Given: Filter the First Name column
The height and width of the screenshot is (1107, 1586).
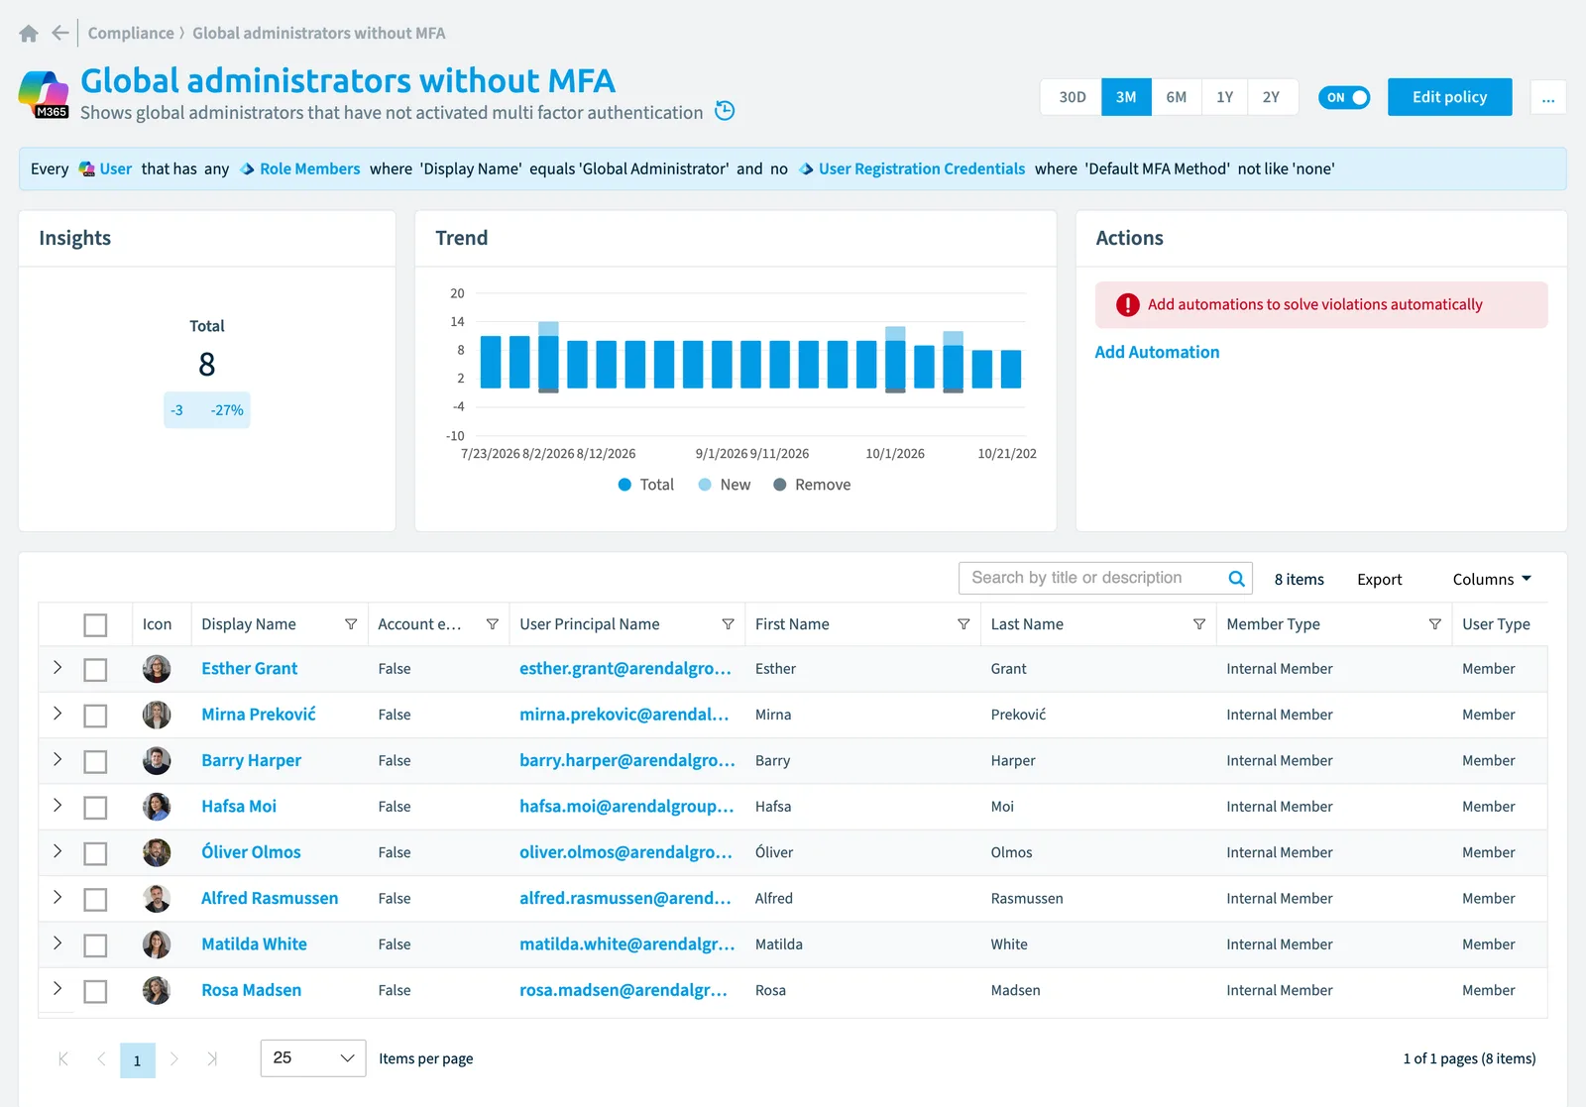Looking at the screenshot, I should 963,624.
